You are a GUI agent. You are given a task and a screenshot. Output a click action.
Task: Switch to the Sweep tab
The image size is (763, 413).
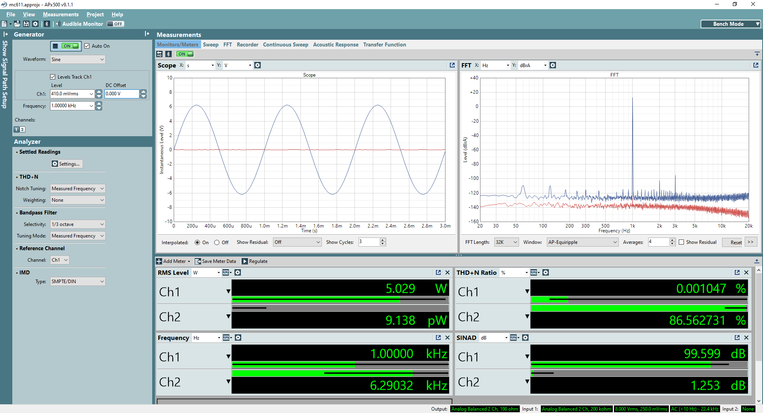(211, 44)
